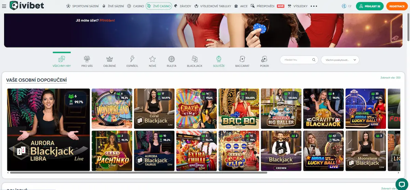Show more navigation items via three dots

314,6
